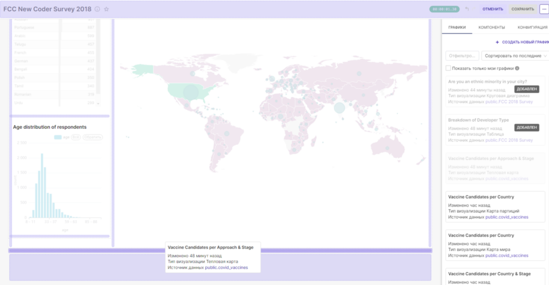This screenshot has width=549, height=285.
Task: Select Vaccine Candidates per Country Карта мира card
Action: [x=495, y=245]
